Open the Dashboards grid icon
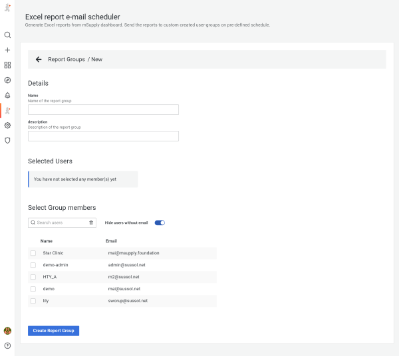Image resolution: width=399 pixels, height=356 pixels. pyautogui.click(x=7, y=65)
